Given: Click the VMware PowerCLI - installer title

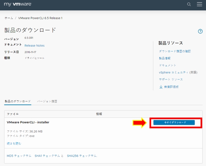Looking at the screenshot, I should [x=28, y=122].
